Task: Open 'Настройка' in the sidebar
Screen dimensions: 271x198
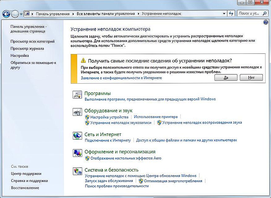Action: (20, 56)
